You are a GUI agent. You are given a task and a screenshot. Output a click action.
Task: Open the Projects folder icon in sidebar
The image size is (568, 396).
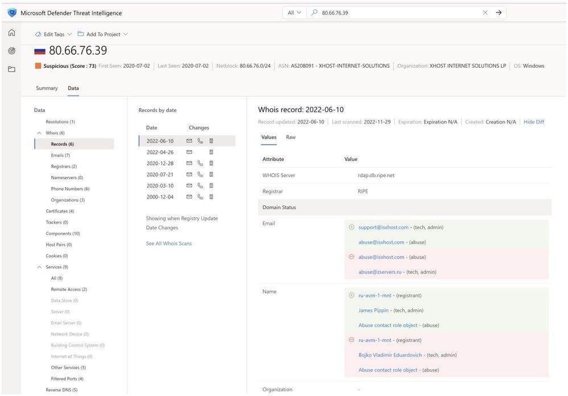[x=11, y=69]
